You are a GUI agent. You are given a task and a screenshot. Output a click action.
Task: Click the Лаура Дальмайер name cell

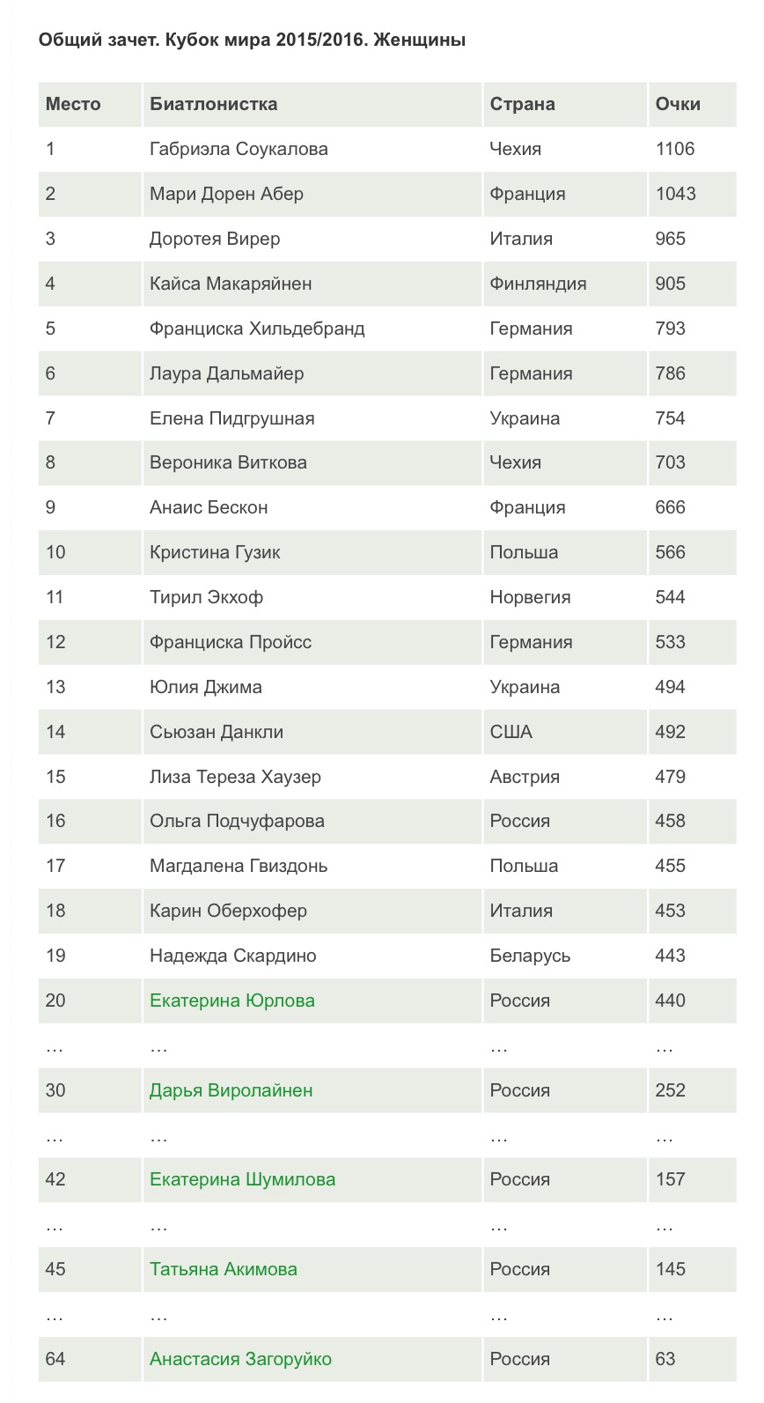[x=312, y=373]
